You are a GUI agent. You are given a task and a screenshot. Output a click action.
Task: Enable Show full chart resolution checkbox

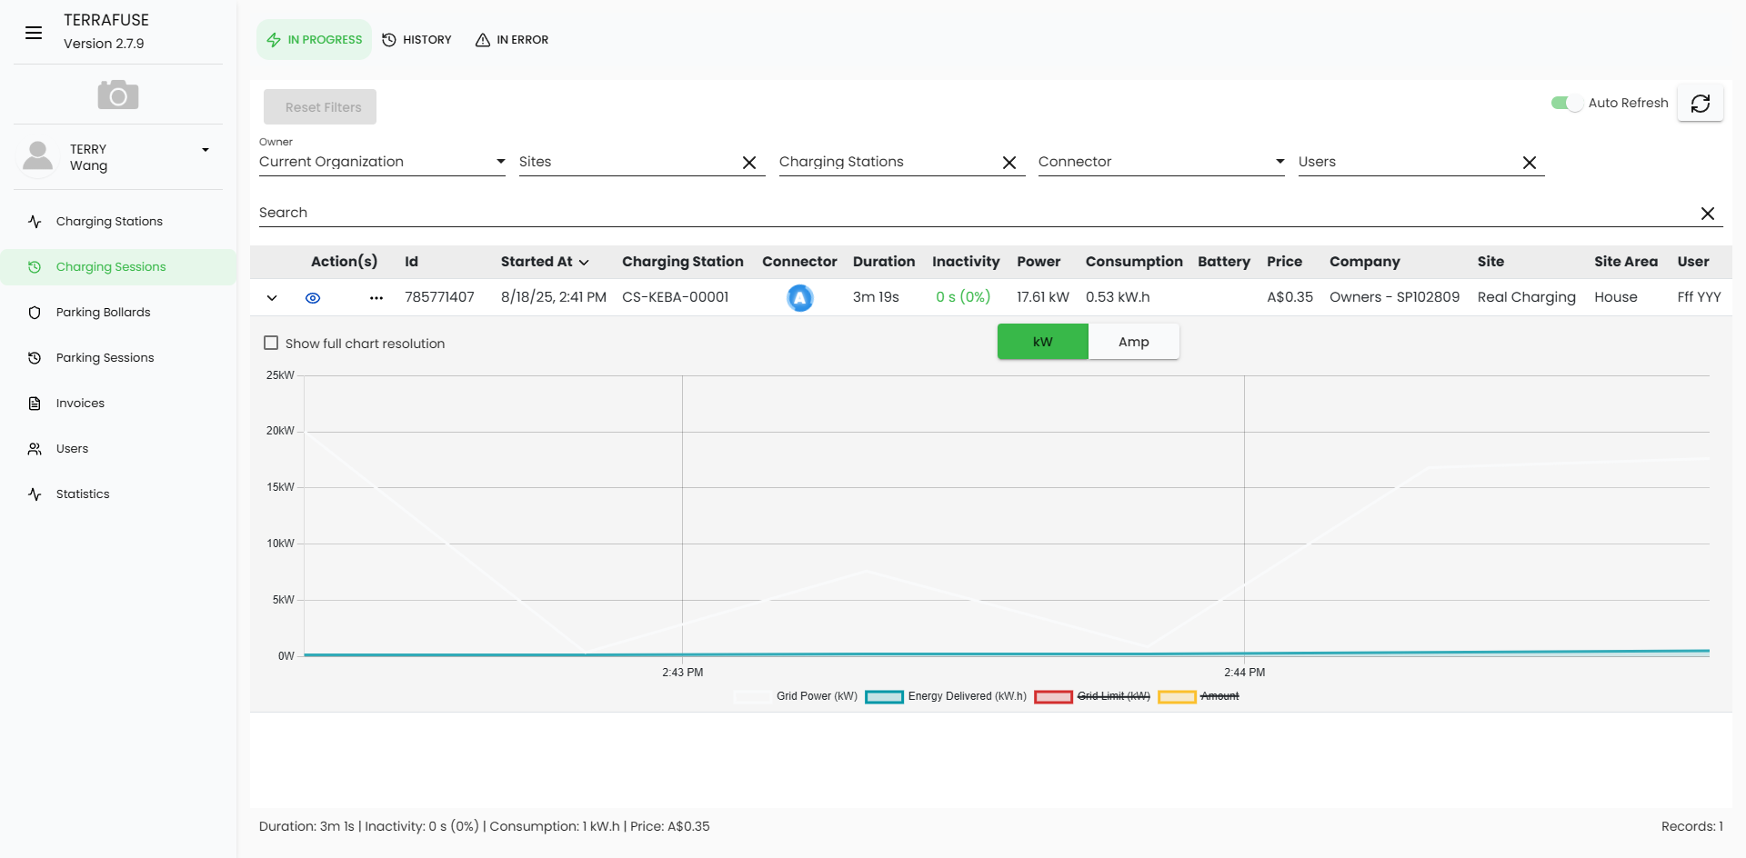point(271,344)
